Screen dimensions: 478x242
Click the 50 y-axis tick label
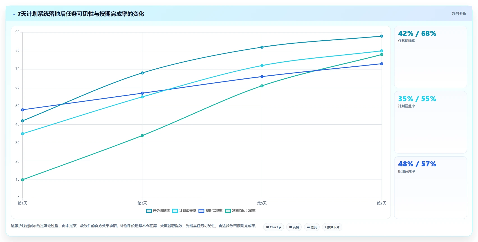(17, 106)
